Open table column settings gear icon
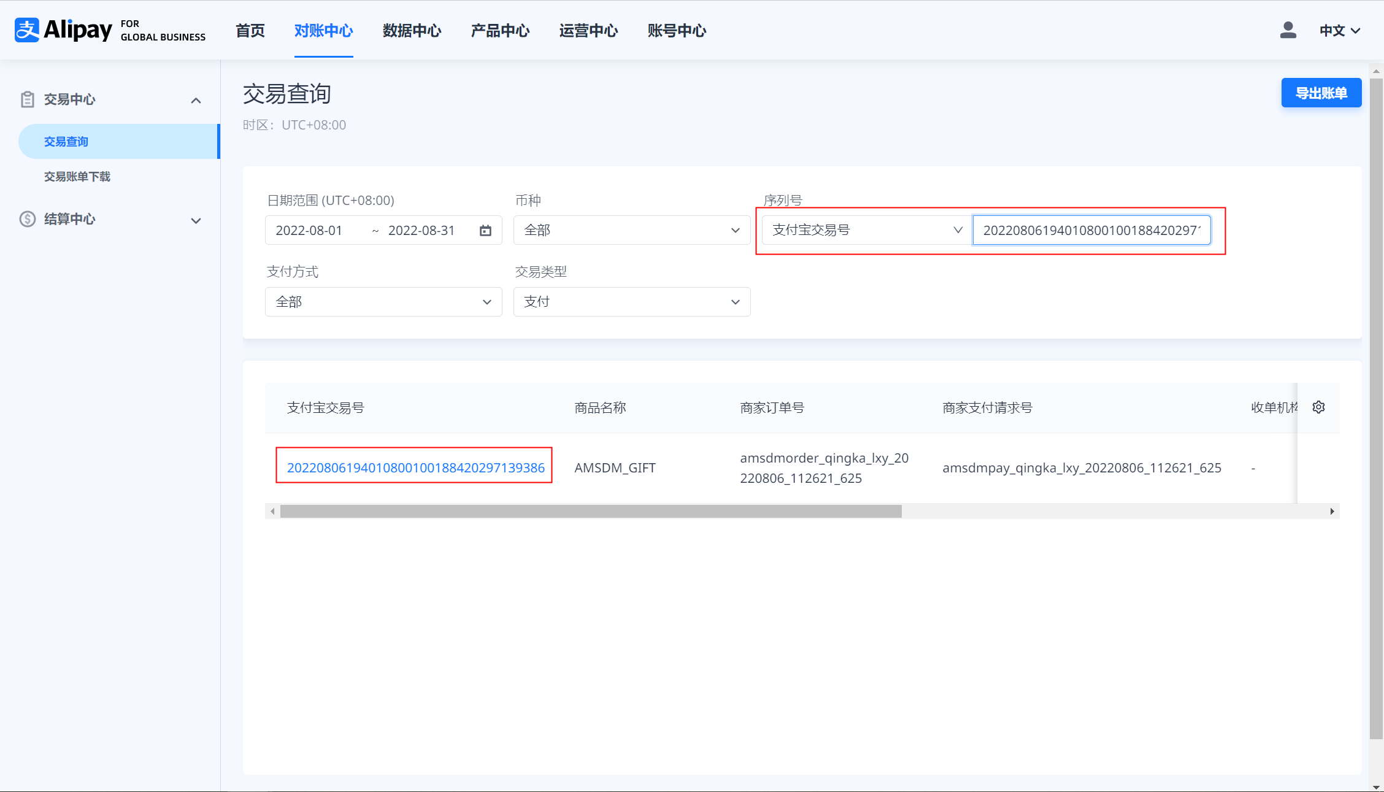 coord(1318,407)
